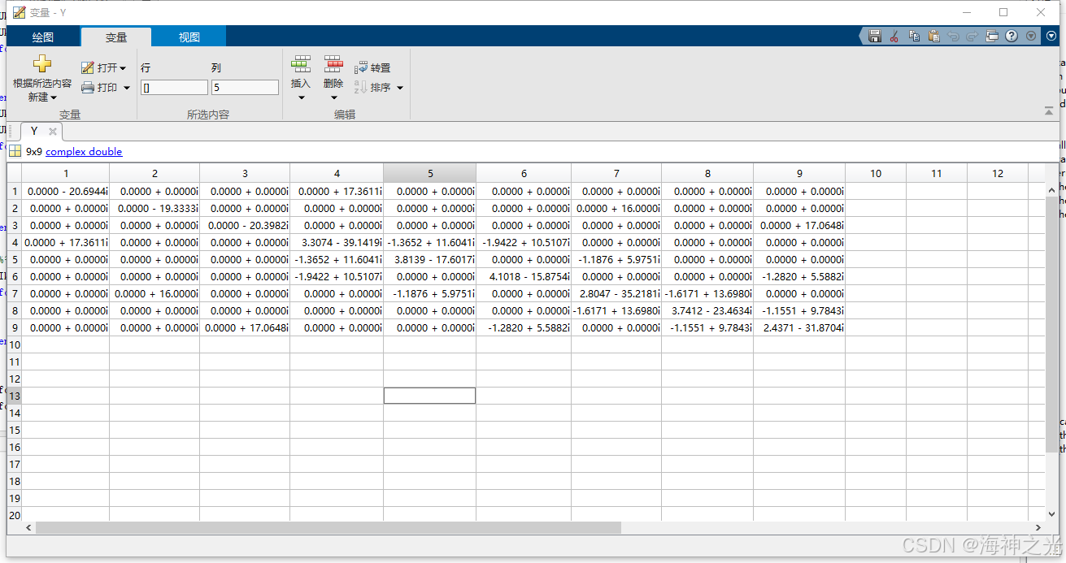This screenshot has height=563, width=1066.
Task: Expand the Insert dropdown arrow
Action: pos(301,97)
